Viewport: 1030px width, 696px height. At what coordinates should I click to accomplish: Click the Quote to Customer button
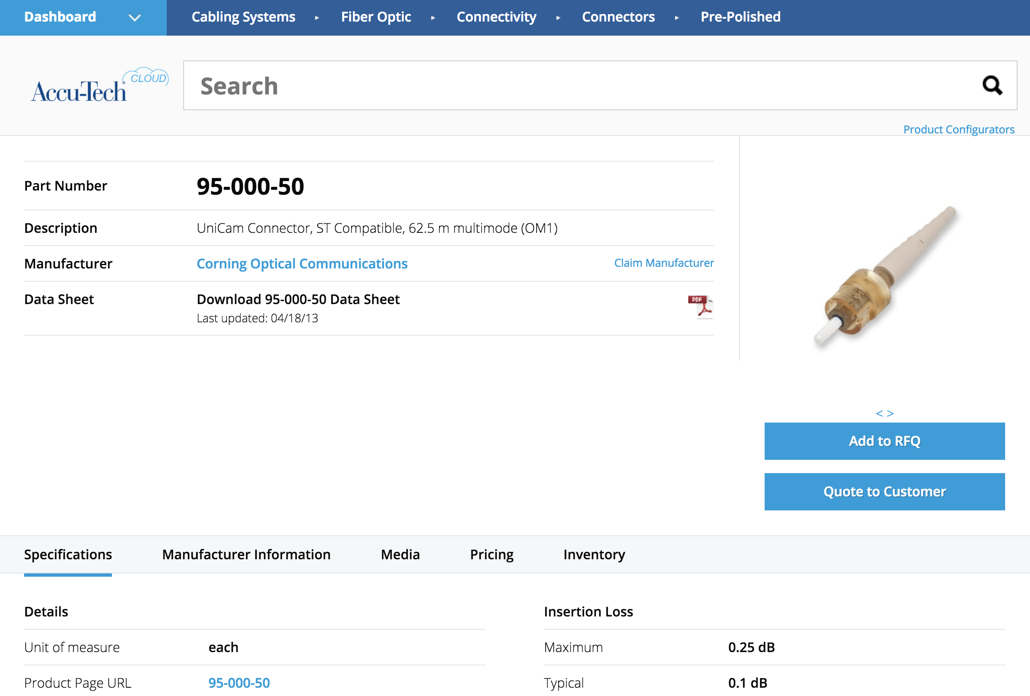[x=884, y=491]
